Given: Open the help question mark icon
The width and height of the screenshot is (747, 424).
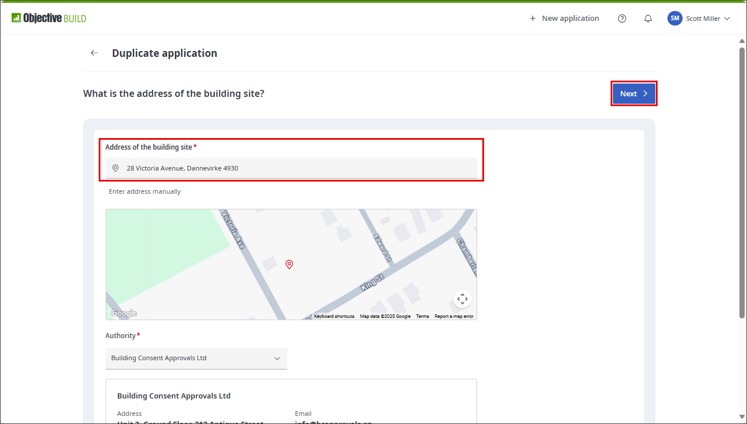Looking at the screenshot, I should pos(622,18).
